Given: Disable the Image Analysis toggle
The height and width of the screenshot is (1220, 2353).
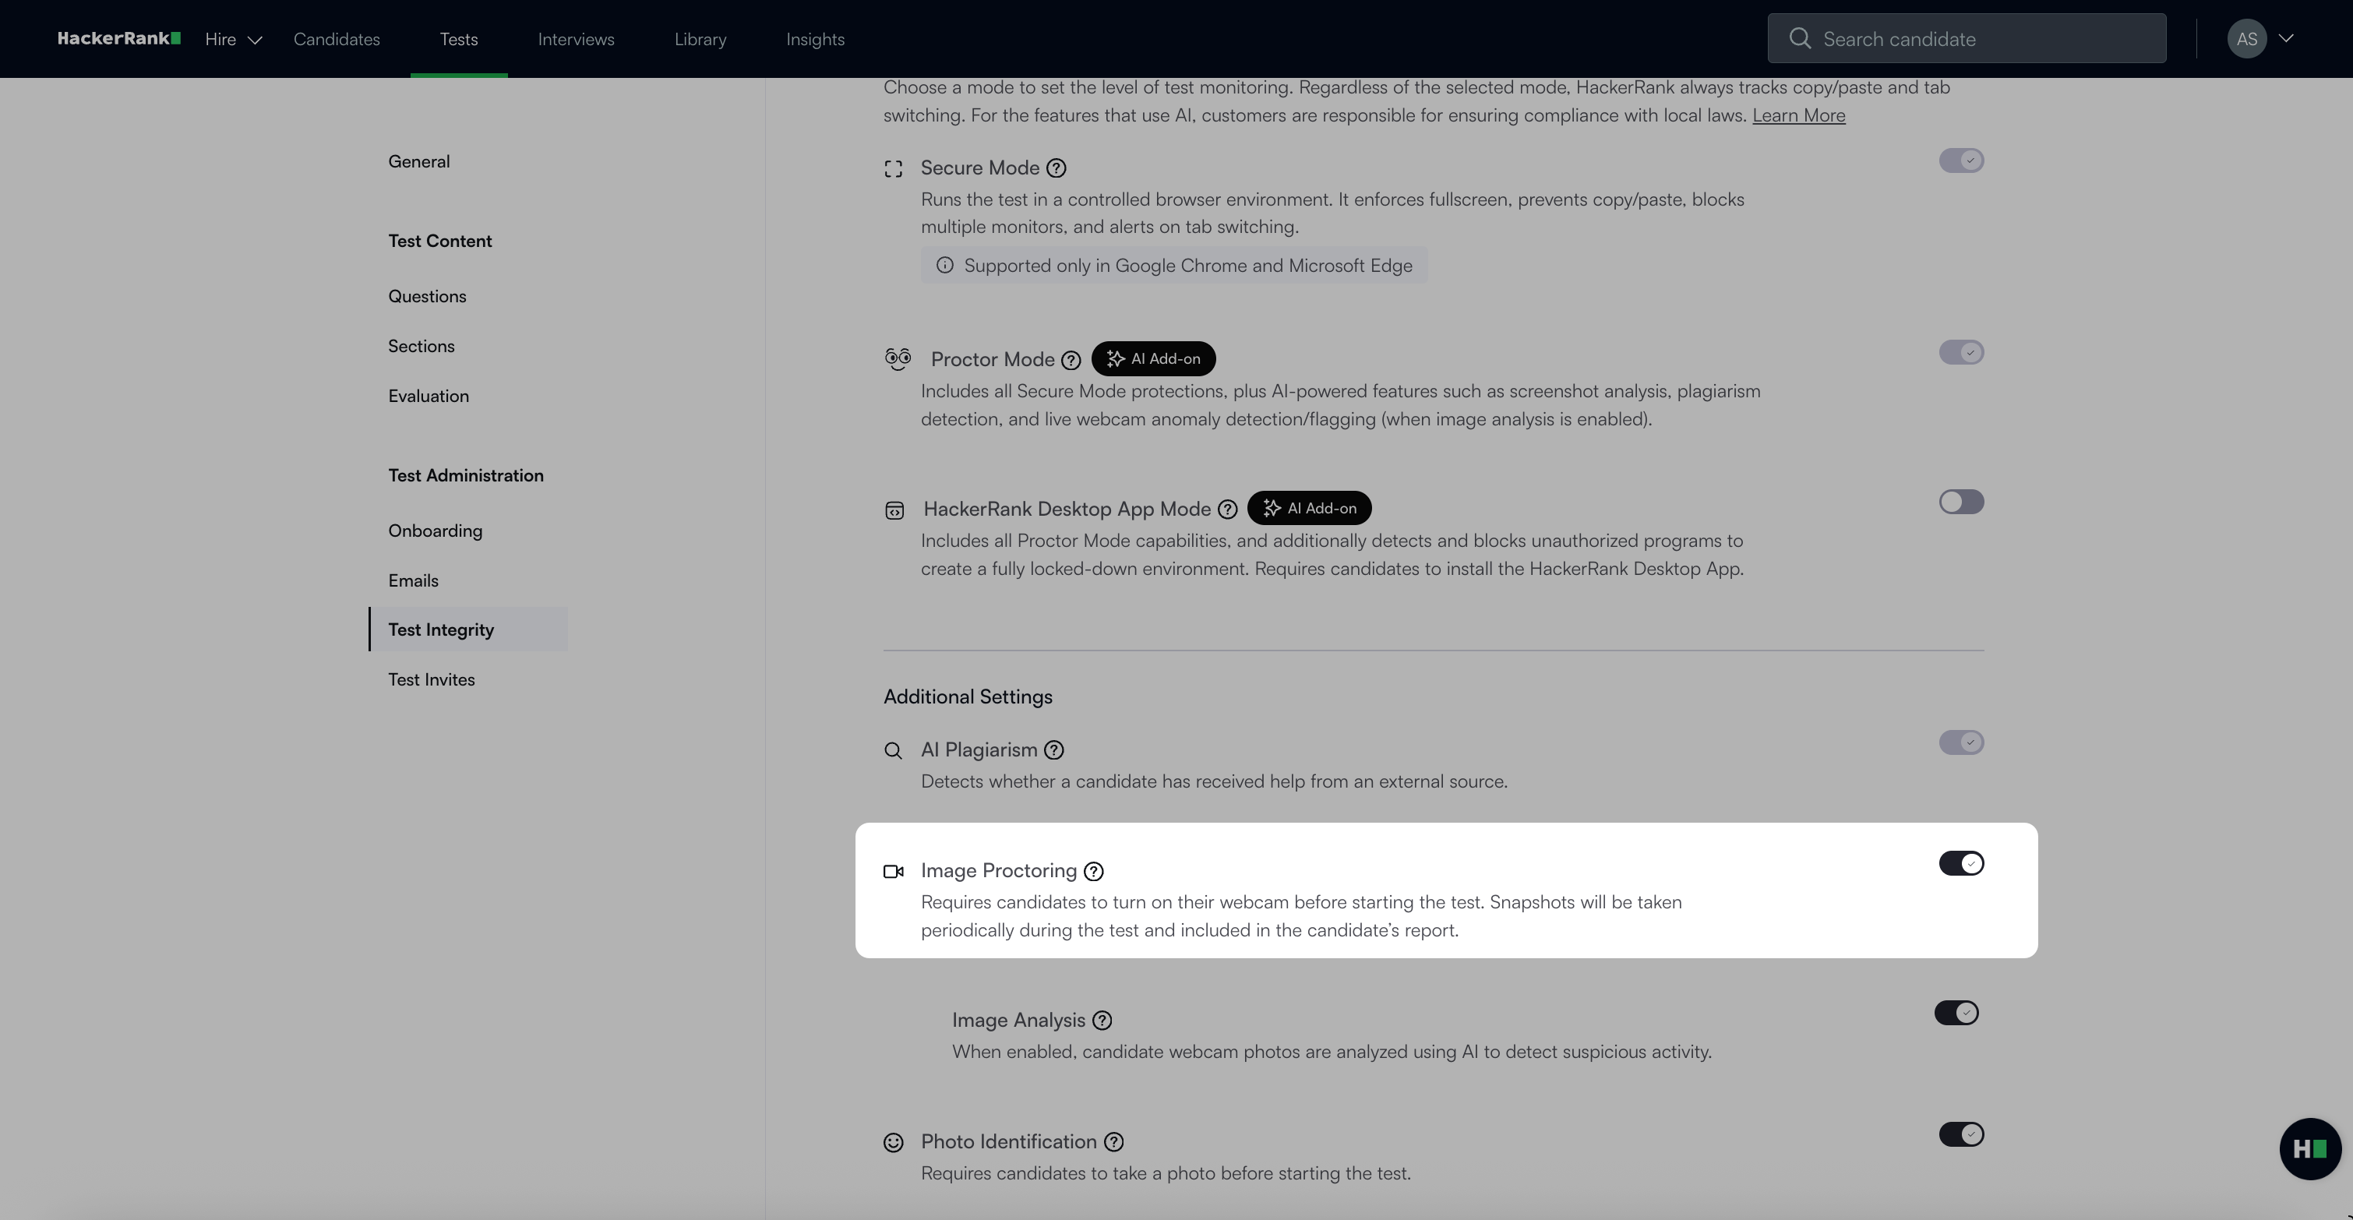Looking at the screenshot, I should click(x=1956, y=1013).
